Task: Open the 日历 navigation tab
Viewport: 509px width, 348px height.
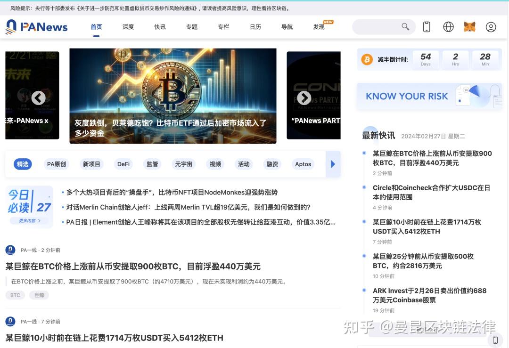Action: [x=255, y=27]
